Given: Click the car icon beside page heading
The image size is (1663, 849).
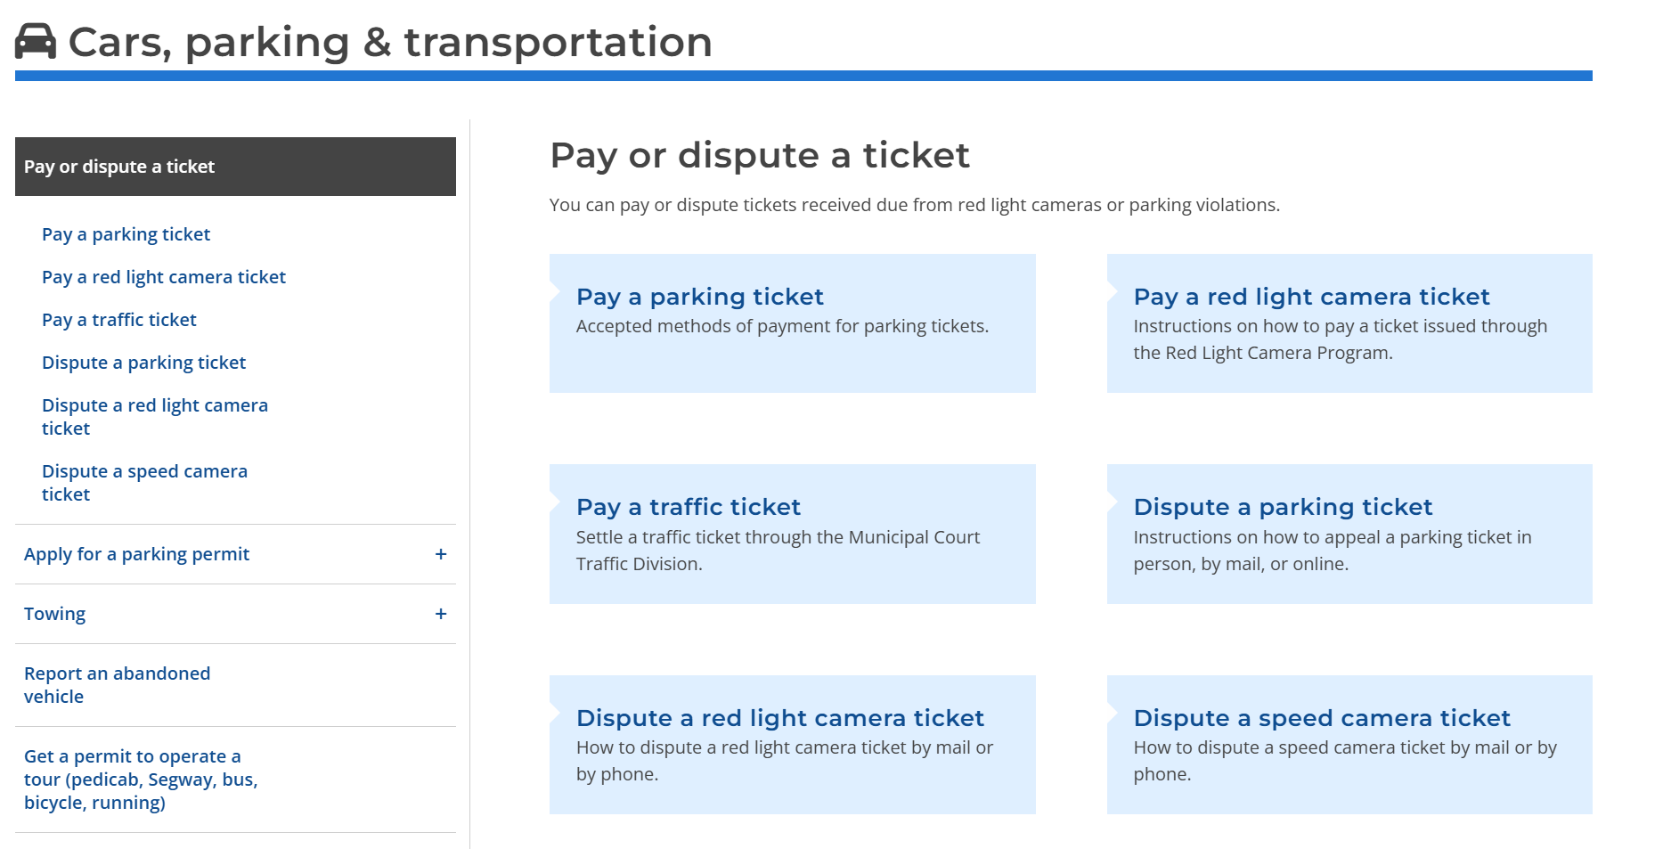Looking at the screenshot, I should point(36,42).
